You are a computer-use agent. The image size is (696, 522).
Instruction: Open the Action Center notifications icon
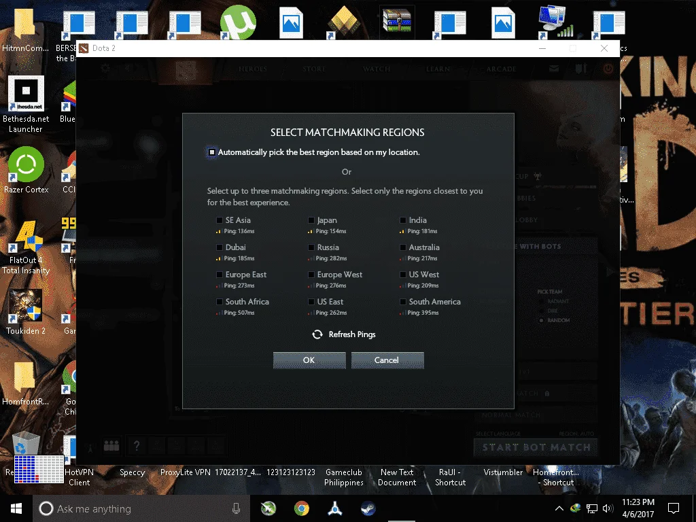coord(674,508)
